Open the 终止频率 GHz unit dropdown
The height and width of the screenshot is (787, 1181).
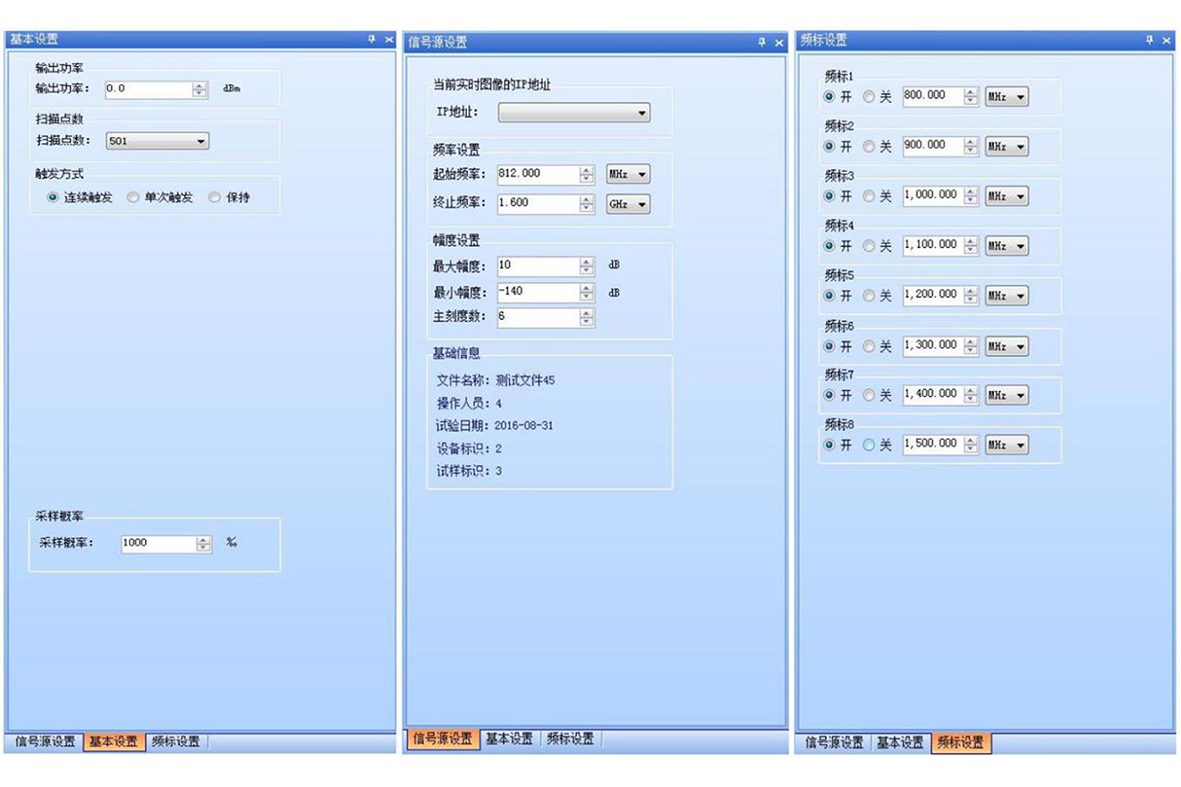628,204
